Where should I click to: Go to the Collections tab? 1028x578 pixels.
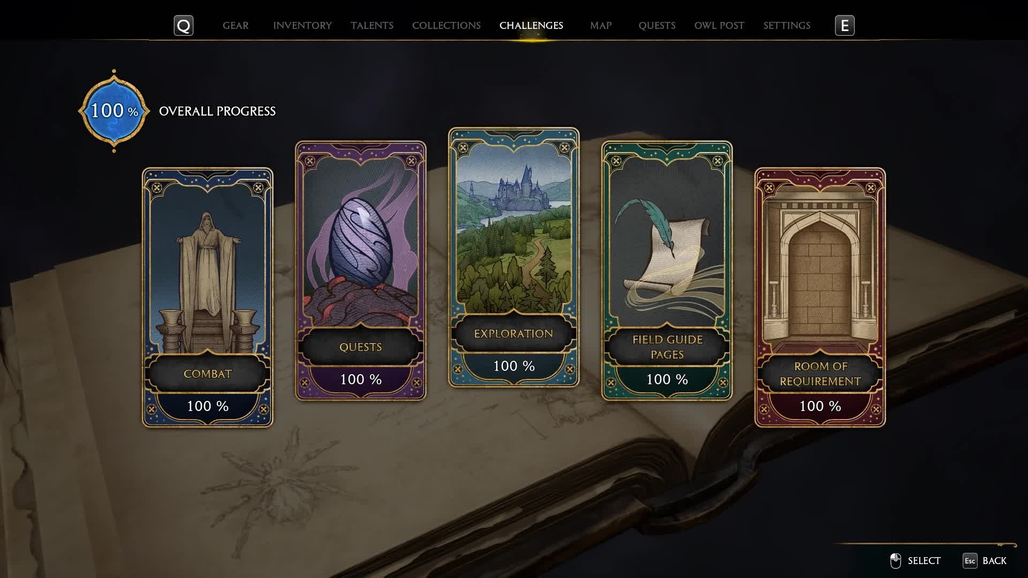pyautogui.click(x=447, y=26)
